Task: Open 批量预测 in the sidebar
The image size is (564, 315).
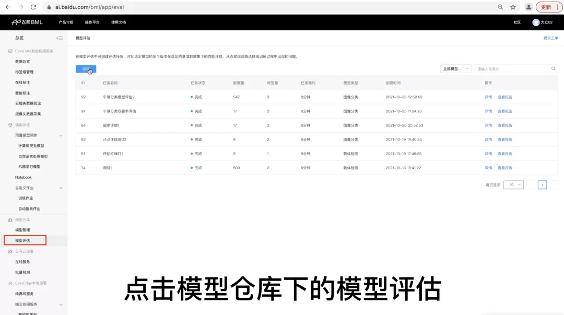Action: coord(22,273)
